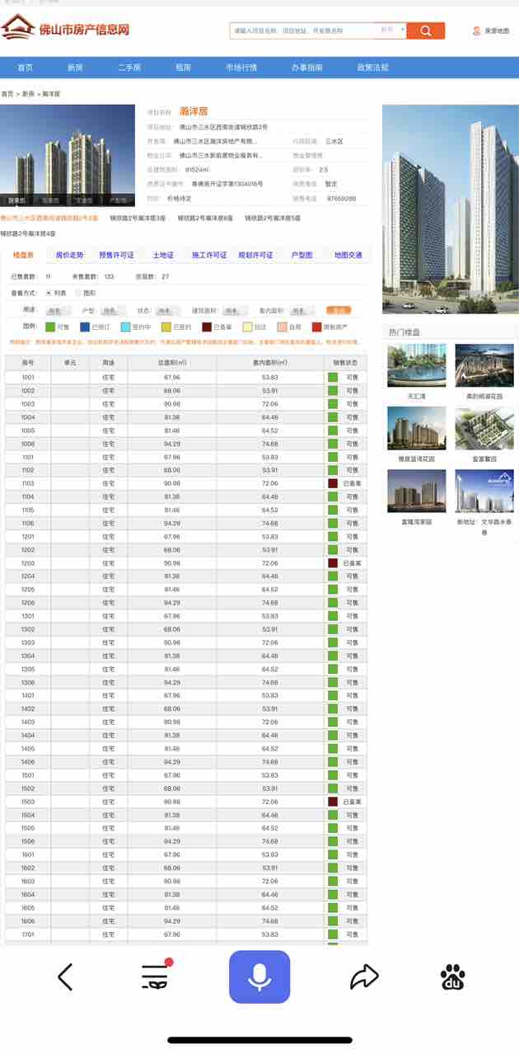The image size is (519, 1054).
Task: Switch to the 房价走势 tab
Action: click(69, 256)
